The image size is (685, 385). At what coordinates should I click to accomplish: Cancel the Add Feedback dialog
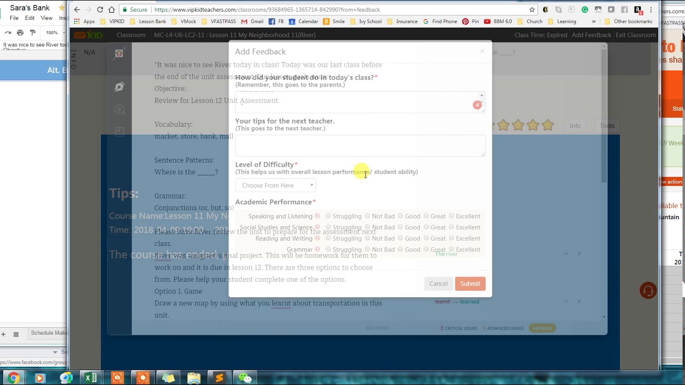438,284
